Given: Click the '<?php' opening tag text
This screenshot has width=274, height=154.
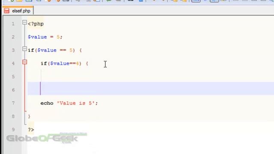Looking at the screenshot, I should pyautogui.click(x=36, y=24).
